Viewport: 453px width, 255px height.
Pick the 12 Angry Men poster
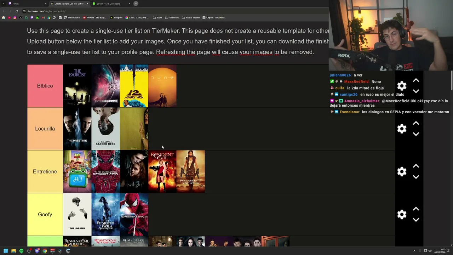click(134, 86)
